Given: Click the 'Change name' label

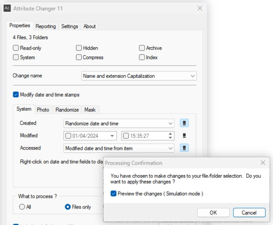Looking at the screenshot, I should [27, 76].
